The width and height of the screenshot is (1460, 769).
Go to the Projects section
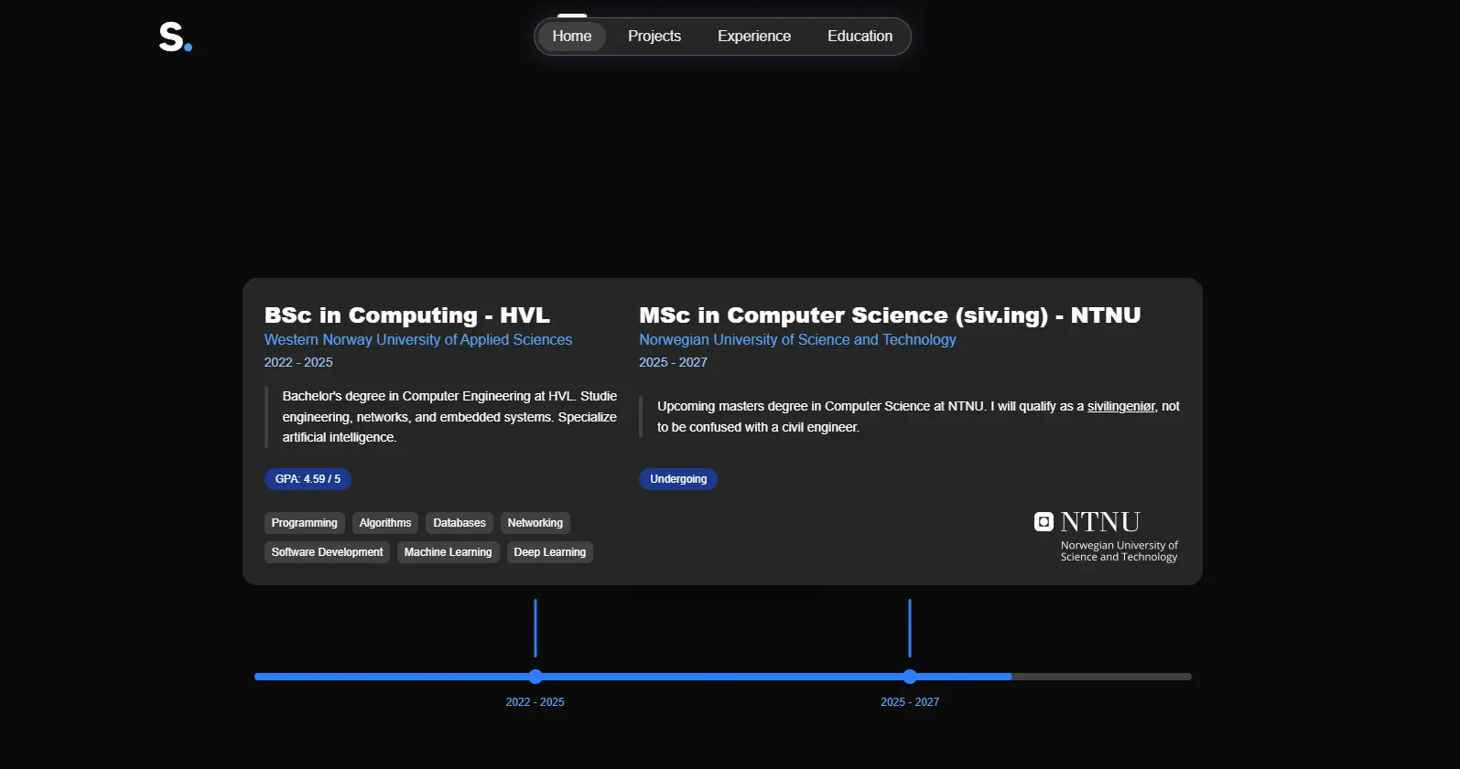654,37
